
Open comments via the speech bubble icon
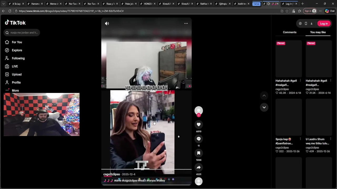click(199, 139)
